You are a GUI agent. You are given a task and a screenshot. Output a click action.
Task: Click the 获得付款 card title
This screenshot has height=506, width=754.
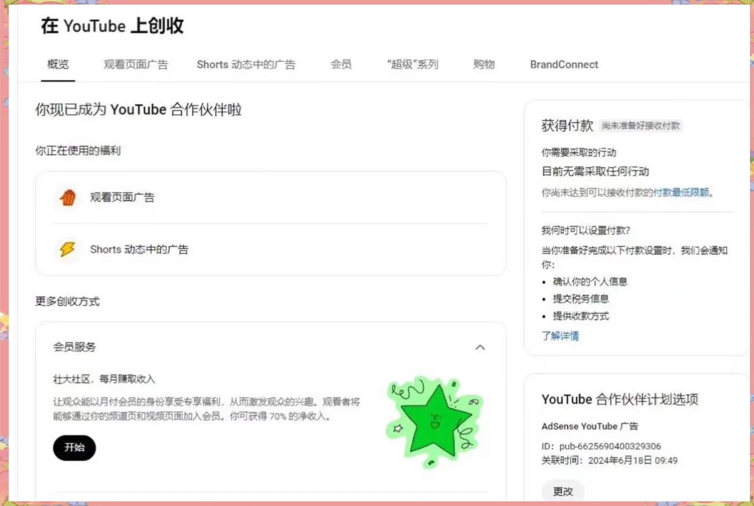568,126
